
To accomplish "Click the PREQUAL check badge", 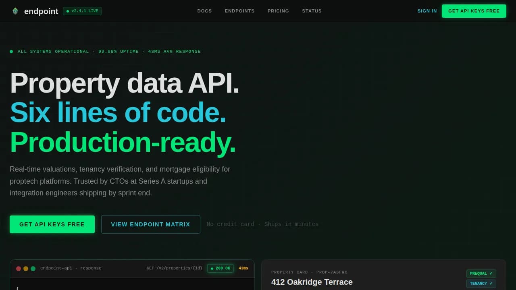I will coord(481,273).
